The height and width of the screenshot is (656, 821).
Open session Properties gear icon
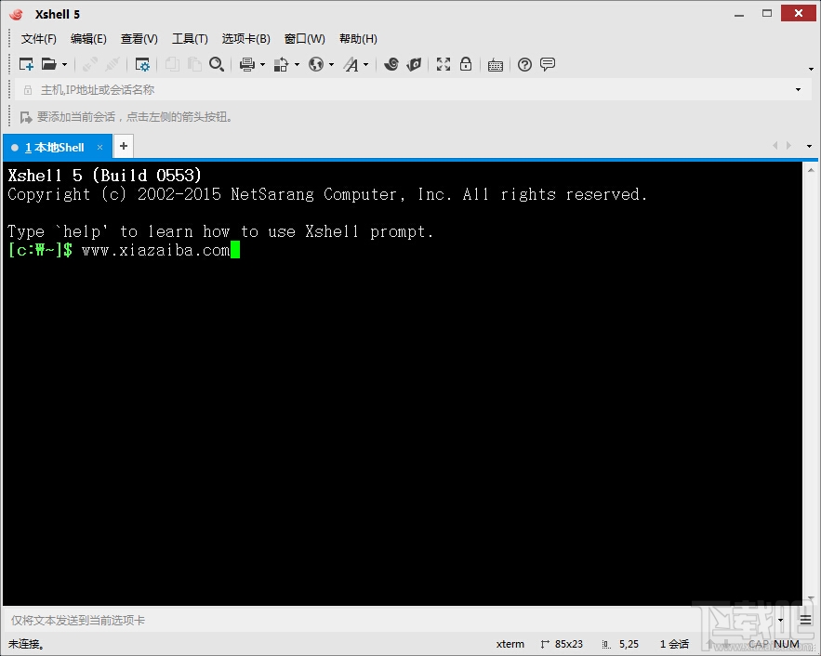(x=142, y=64)
